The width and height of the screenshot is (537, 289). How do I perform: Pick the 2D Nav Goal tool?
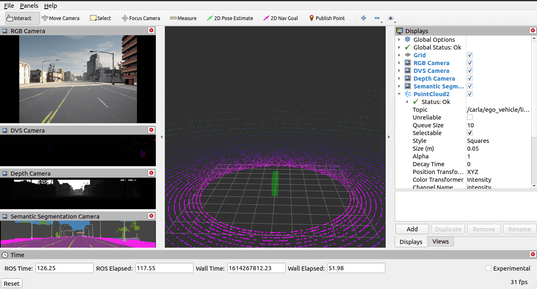click(x=281, y=18)
